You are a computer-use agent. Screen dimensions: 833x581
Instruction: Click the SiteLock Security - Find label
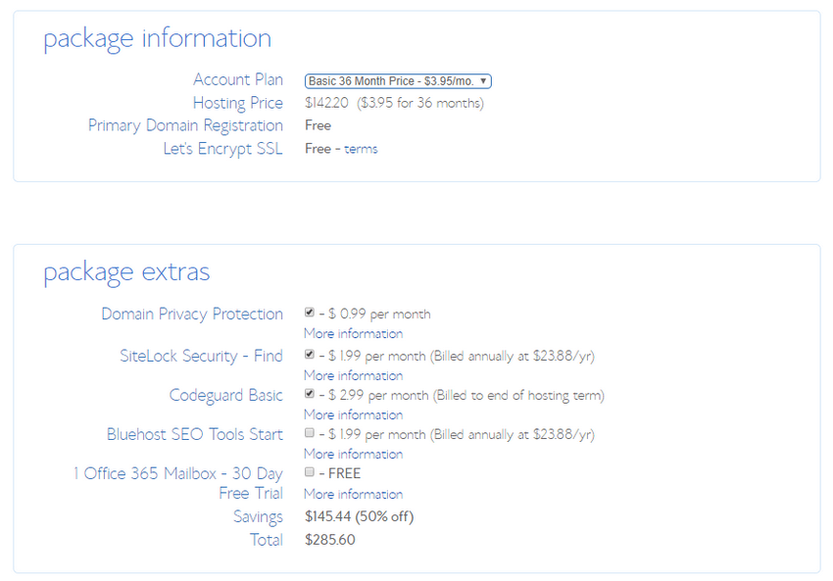201,356
